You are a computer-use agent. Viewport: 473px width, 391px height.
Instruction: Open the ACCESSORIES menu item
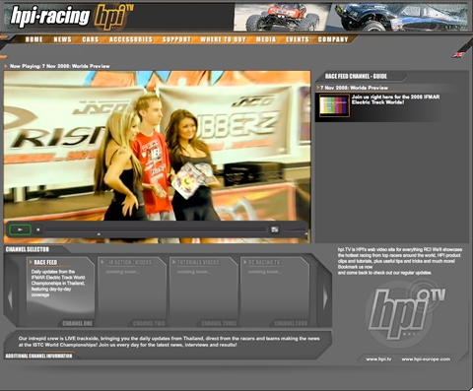(x=131, y=39)
